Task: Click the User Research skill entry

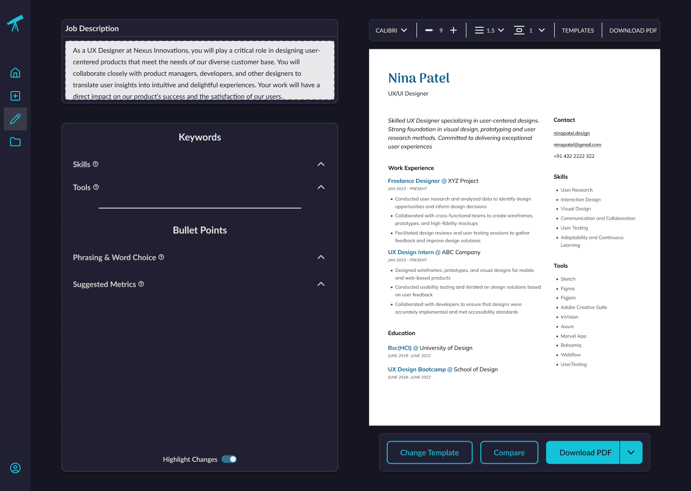Action: pos(576,190)
